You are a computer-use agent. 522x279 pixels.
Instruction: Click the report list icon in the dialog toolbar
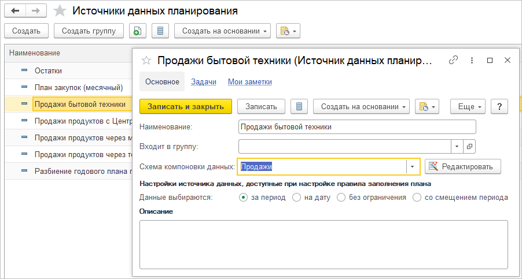[299, 106]
